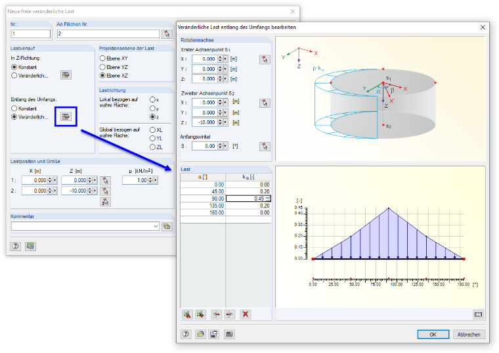
Task: Pick surface graphically next to An Flächen Nr.
Action: 167,34
